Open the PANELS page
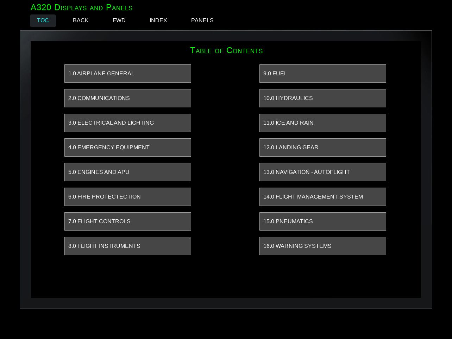 point(202,21)
